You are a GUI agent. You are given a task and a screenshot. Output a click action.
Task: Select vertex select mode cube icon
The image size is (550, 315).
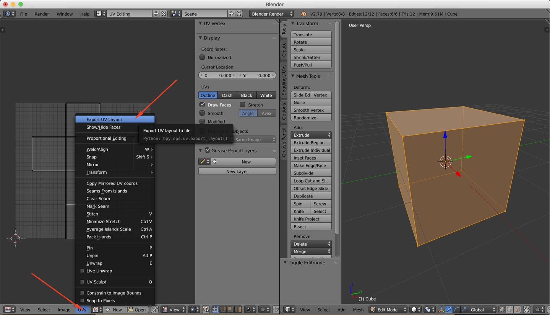click(502, 309)
